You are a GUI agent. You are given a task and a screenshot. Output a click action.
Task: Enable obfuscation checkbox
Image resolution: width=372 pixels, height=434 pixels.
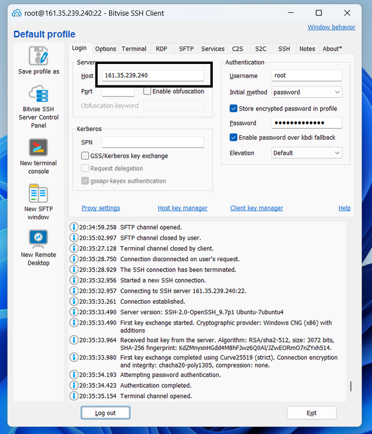(147, 91)
